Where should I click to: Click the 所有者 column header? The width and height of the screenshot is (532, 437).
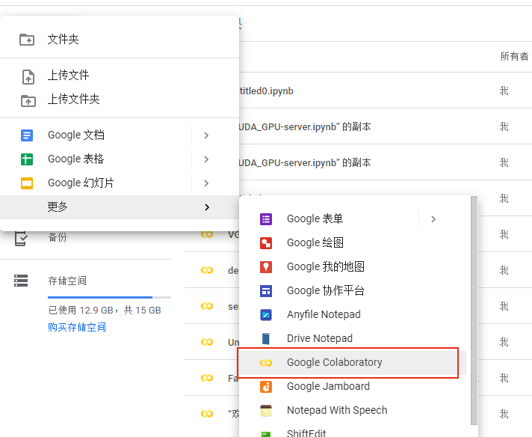[x=514, y=56]
